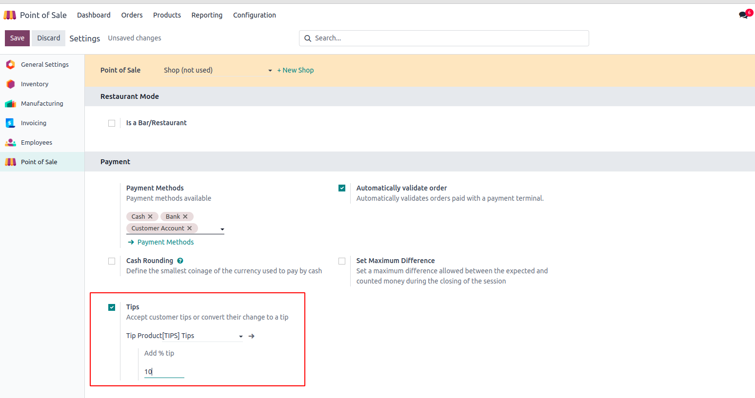Open the Invoicing settings icon

[10, 123]
